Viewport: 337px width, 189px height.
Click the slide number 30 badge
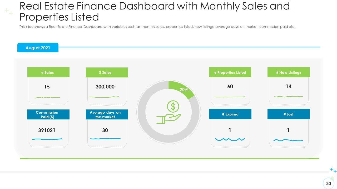(328, 183)
